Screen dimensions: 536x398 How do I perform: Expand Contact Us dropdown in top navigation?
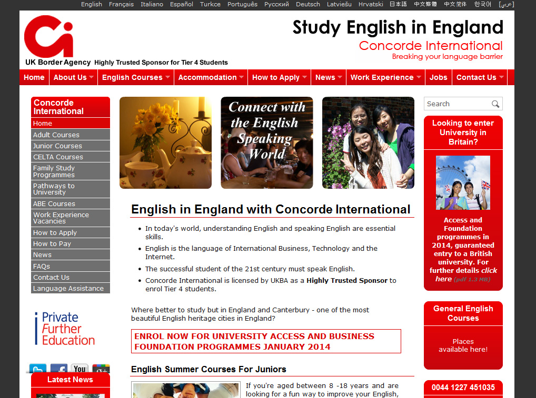click(x=480, y=77)
